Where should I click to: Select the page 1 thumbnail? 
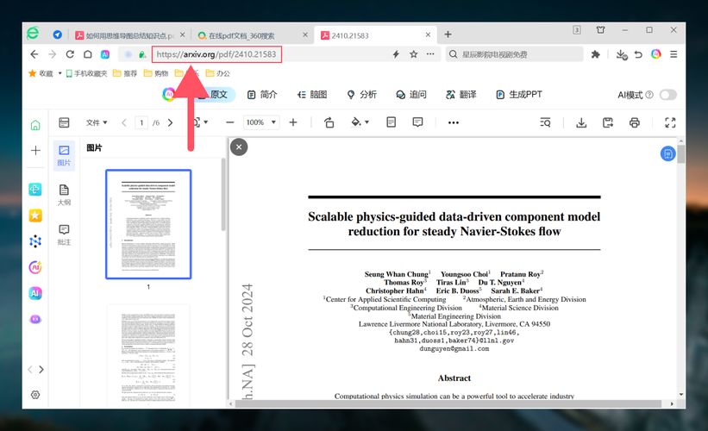[148, 223]
